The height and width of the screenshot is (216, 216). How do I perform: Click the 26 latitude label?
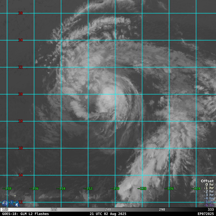(x=20, y=13)
